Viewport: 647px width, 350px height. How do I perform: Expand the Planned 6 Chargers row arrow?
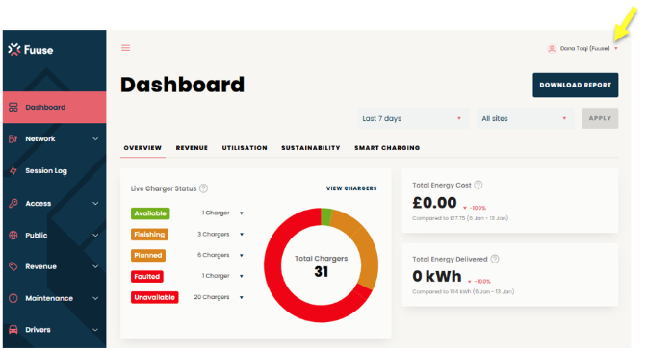(242, 255)
